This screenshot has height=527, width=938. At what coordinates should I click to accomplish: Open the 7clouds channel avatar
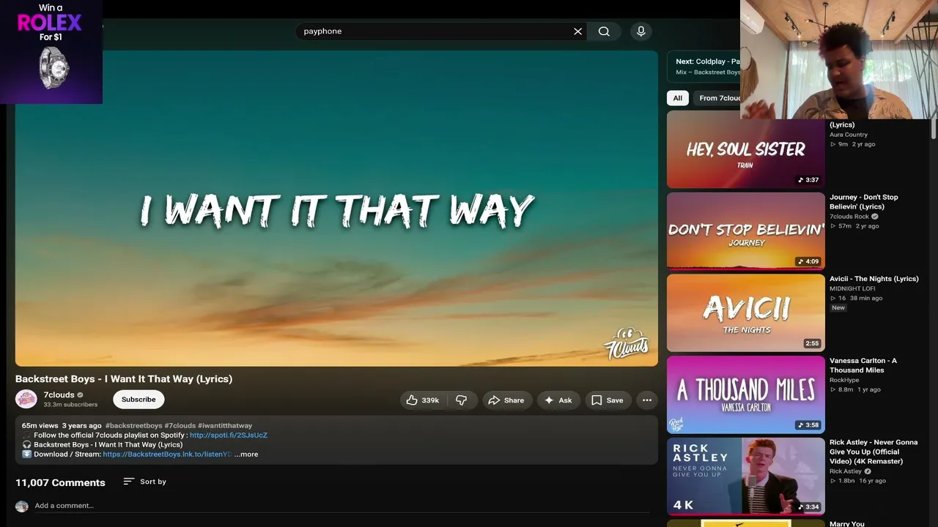coord(26,399)
